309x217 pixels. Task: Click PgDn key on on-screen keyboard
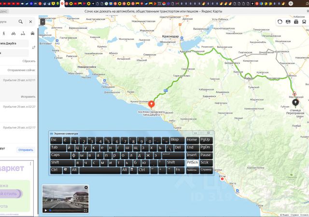click(x=206, y=148)
